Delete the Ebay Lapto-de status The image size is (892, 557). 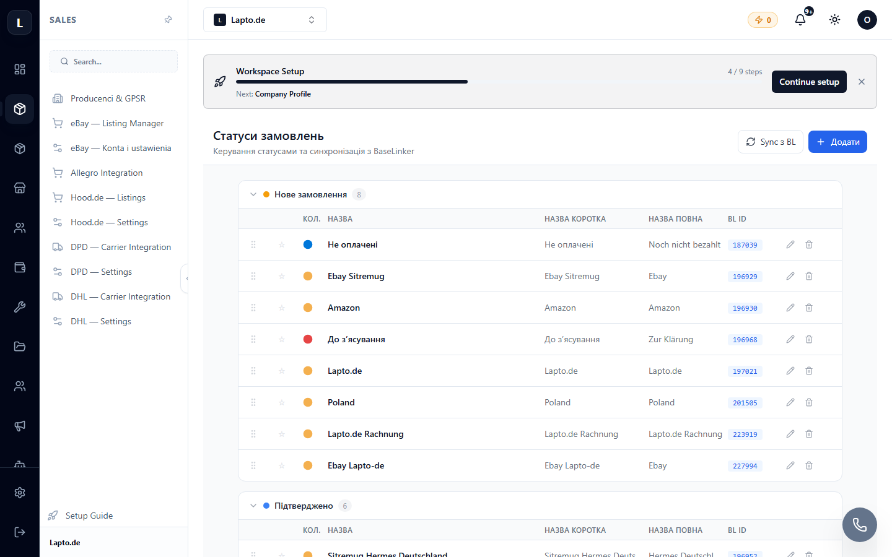click(809, 465)
